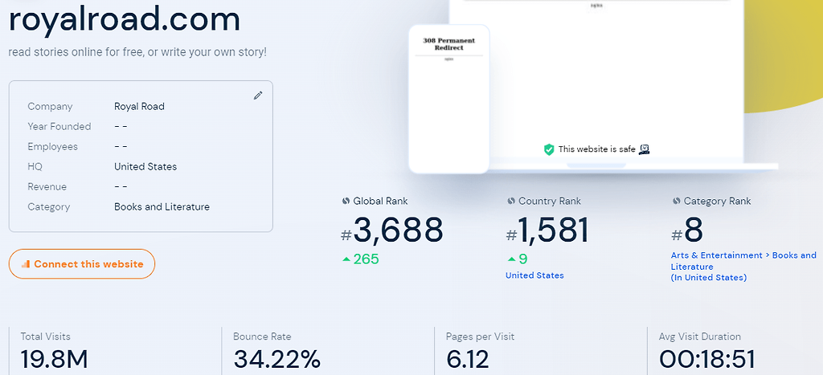The width and height of the screenshot is (823, 375).
Task: Click the green up arrow beside 9
Action: [x=511, y=259]
